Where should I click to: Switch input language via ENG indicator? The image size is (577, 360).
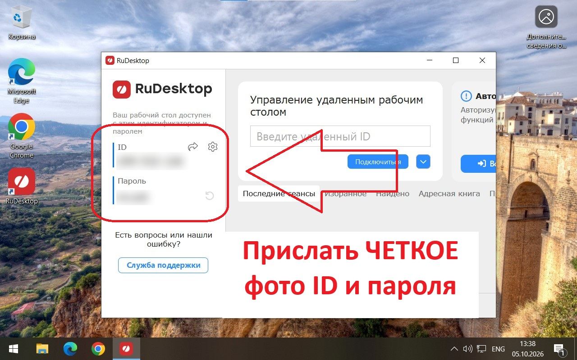pyautogui.click(x=498, y=349)
